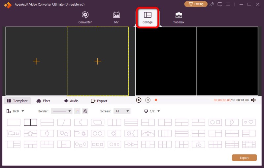
Task: Choose the jagged zigzag split template
Action: pos(232,122)
